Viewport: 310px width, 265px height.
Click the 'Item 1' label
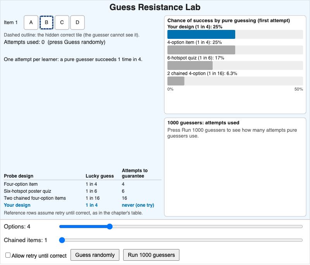click(x=11, y=23)
